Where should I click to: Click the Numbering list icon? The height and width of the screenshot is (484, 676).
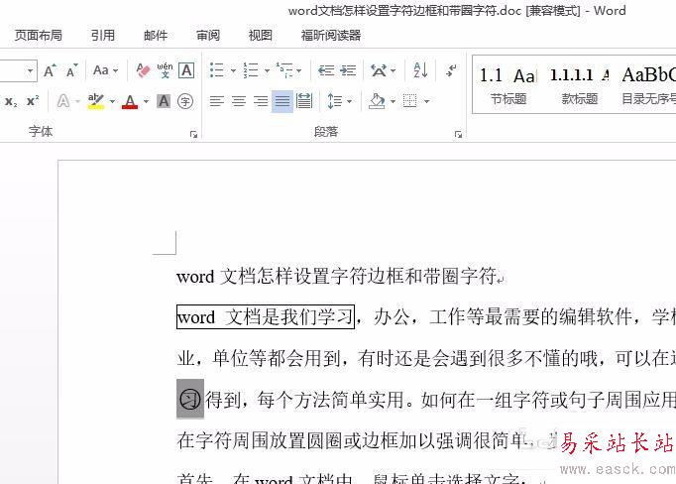coord(251,69)
